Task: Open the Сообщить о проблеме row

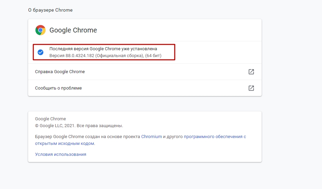Action: [x=58, y=88]
